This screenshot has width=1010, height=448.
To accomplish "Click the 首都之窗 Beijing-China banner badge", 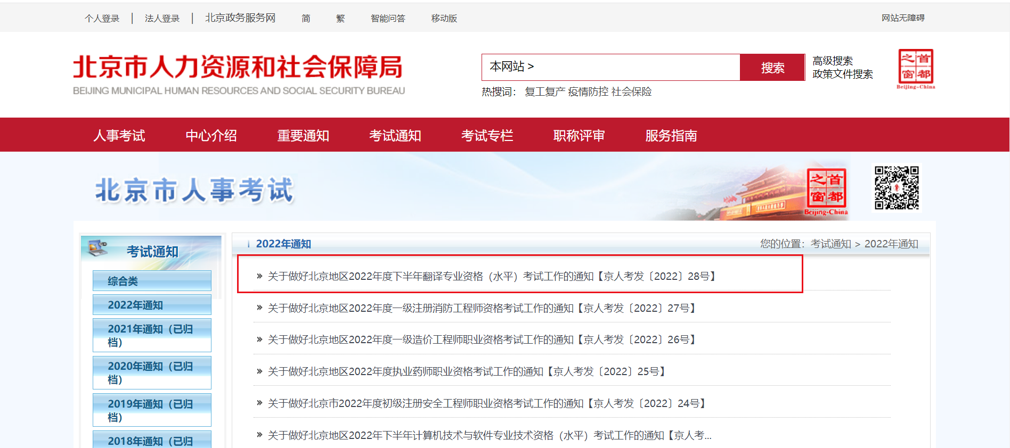I will click(826, 192).
